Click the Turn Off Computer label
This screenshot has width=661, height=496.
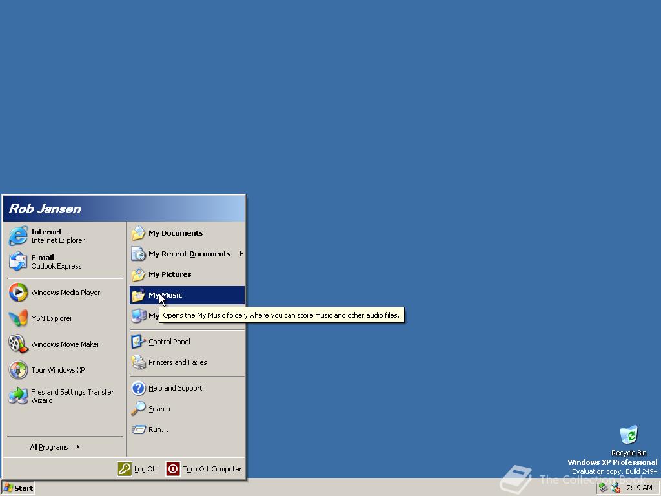click(212, 469)
